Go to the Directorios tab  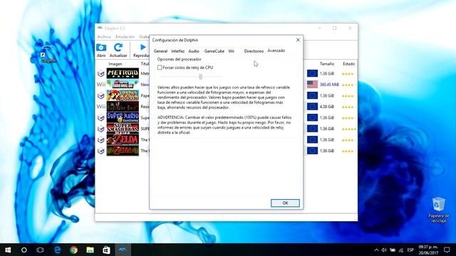(254, 51)
